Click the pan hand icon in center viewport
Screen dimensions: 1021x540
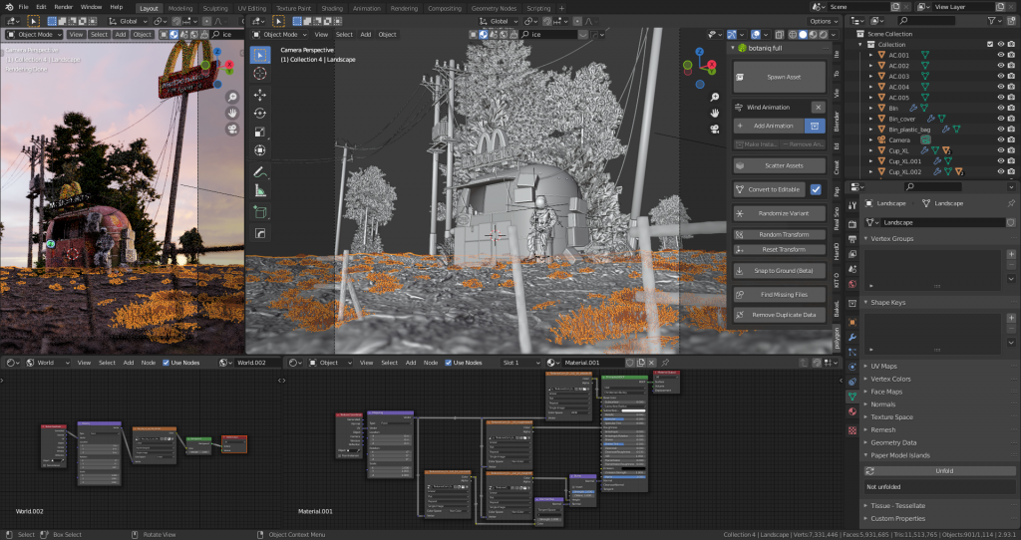click(x=715, y=114)
